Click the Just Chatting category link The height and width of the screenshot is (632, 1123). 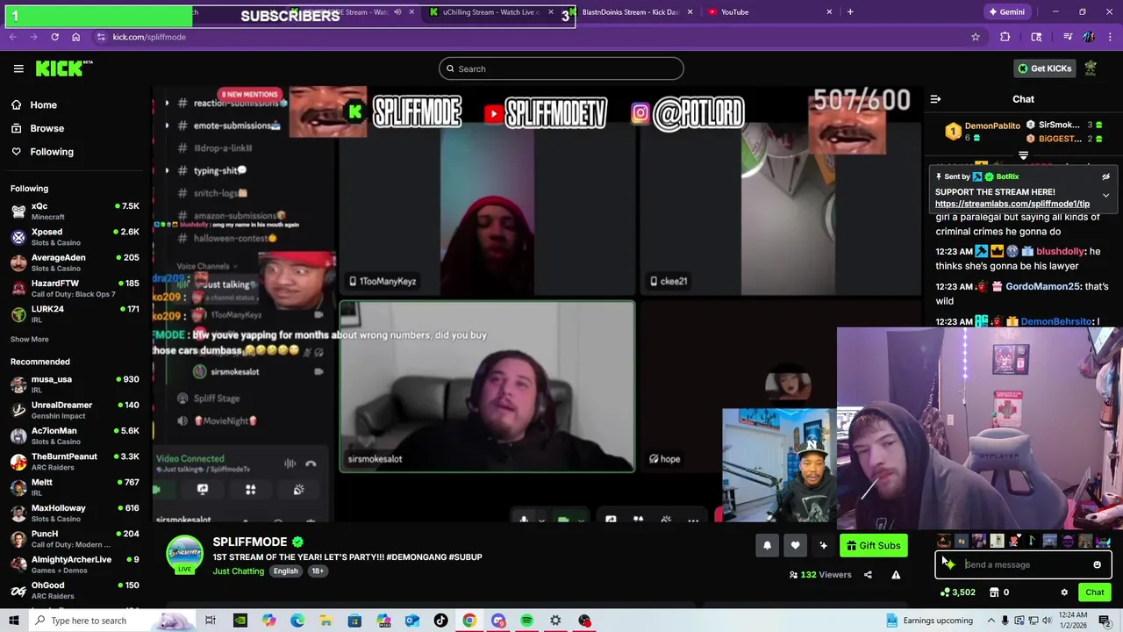(238, 571)
